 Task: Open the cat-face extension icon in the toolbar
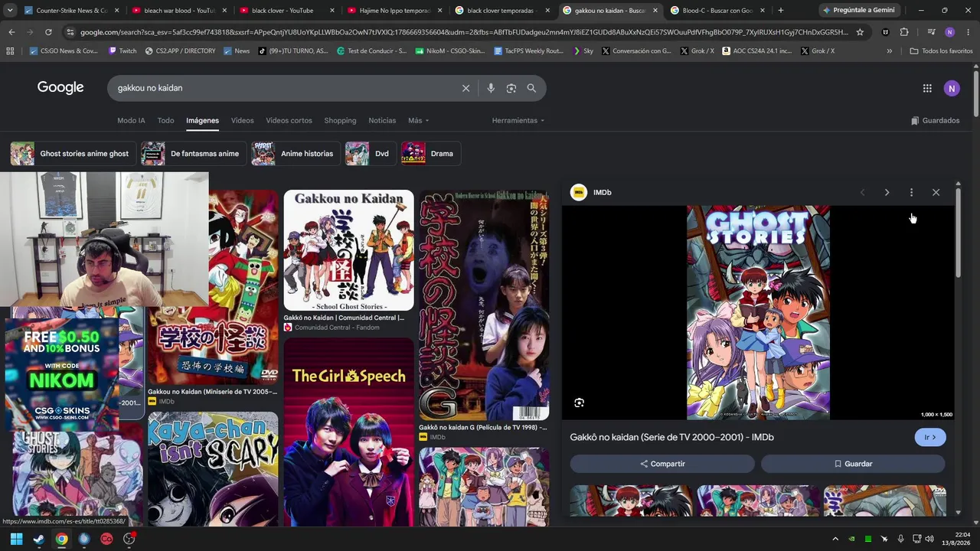(886, 32)
